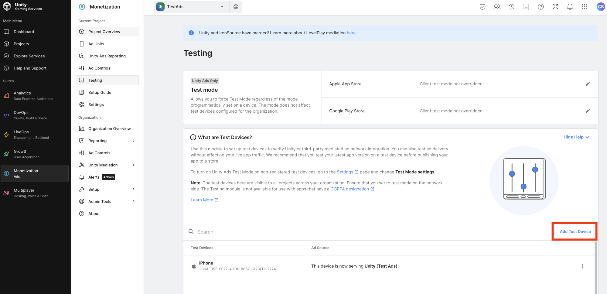Click the Unity Gaming Services logo
This screenshot has width=607, height=294.
point(22,6)
